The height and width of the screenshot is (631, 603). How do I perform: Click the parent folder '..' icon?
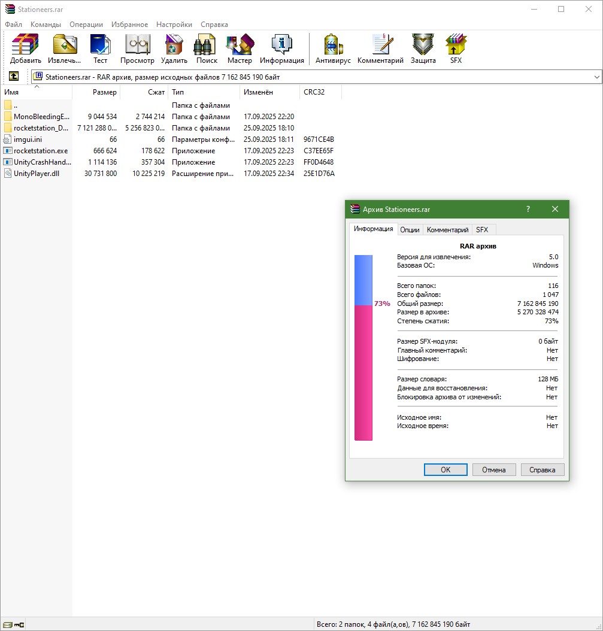(8, 105)
